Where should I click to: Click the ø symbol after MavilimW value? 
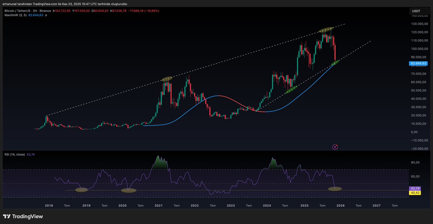click(x=46, y=15)
